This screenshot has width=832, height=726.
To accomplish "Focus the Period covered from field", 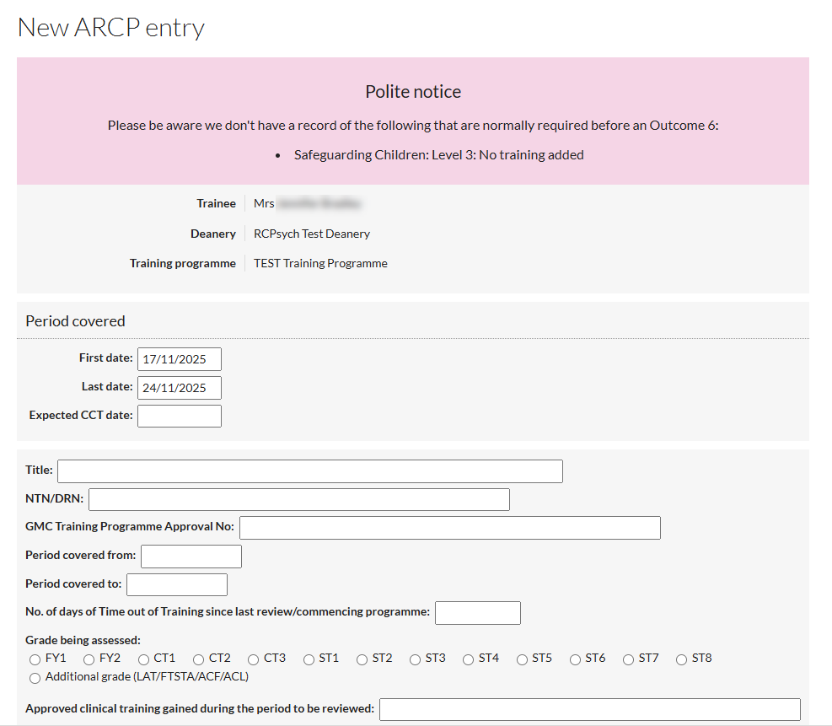I will point(191,557).
